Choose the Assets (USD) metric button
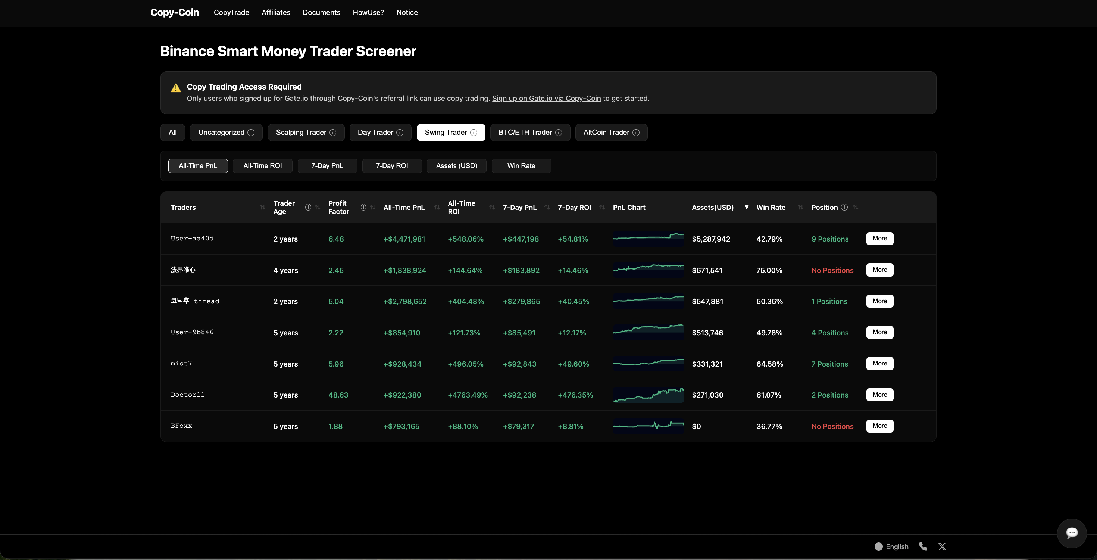This screenshot has width=1097, height=560. click(456, 166)
